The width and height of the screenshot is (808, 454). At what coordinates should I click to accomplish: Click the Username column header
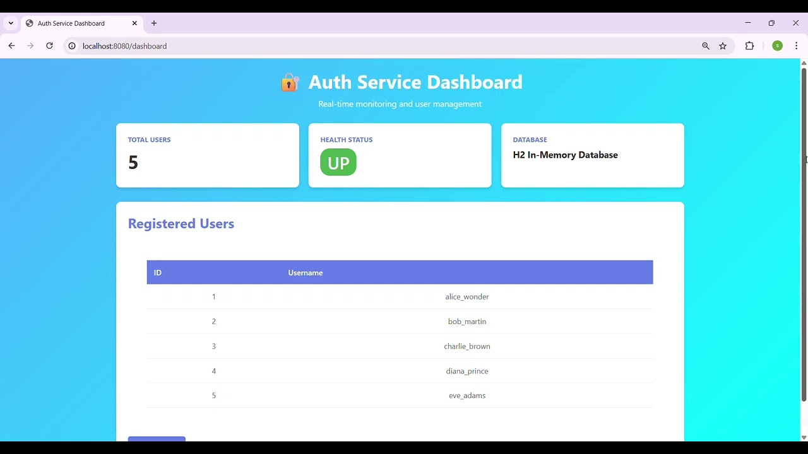tap(306, 272)
